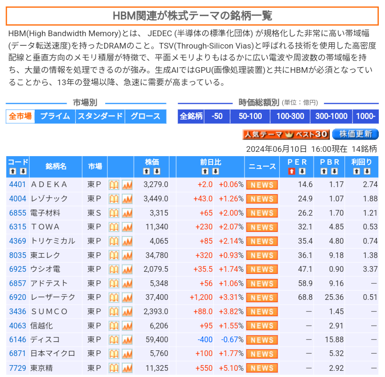Image resolution: width=385 pixels, height=377 pixels.
Task: Click the book icon for ディスコ
Action: coord(114,340)
